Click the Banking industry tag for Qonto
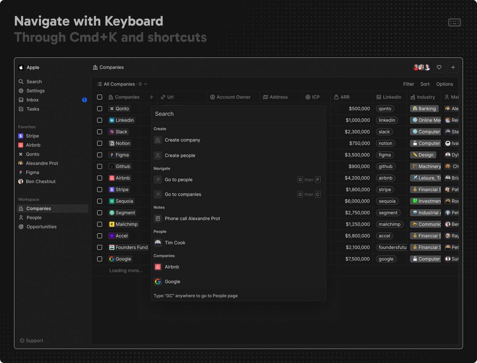This screenshot has height=363, width=477. click(x=424, y=109)
